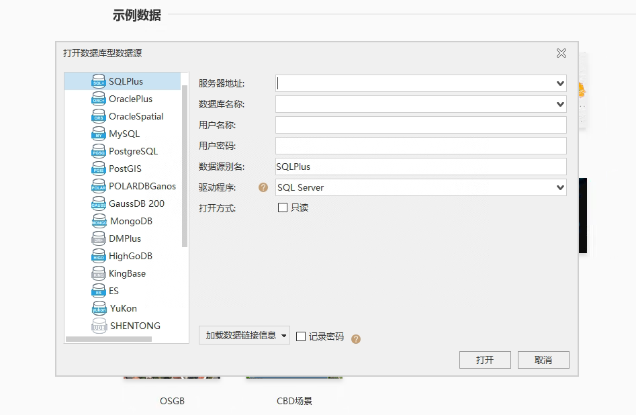This screenshot has height=415, width=636.
Task: Pick the MongoDB database icon
Action: (x=99, y=221)
